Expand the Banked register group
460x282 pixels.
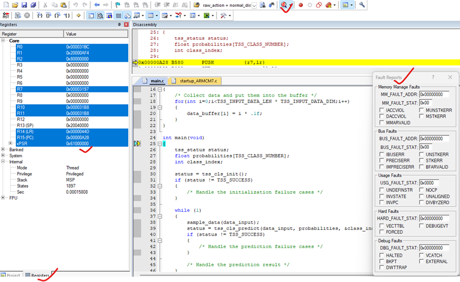pyautogui.click(x=3, y=149)
